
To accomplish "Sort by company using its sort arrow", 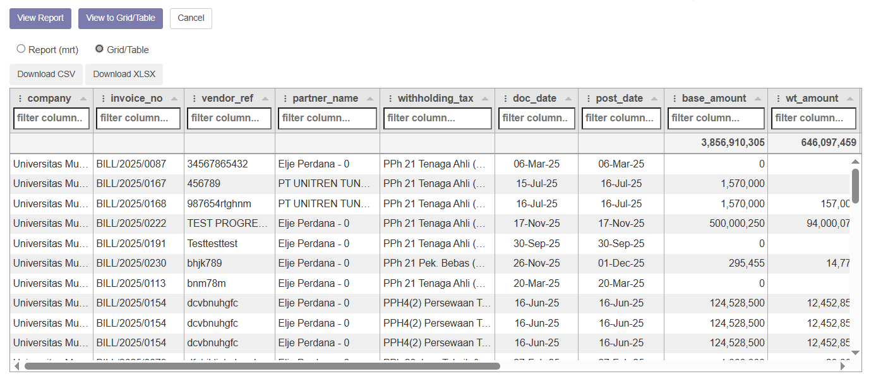I will (84, 99).
